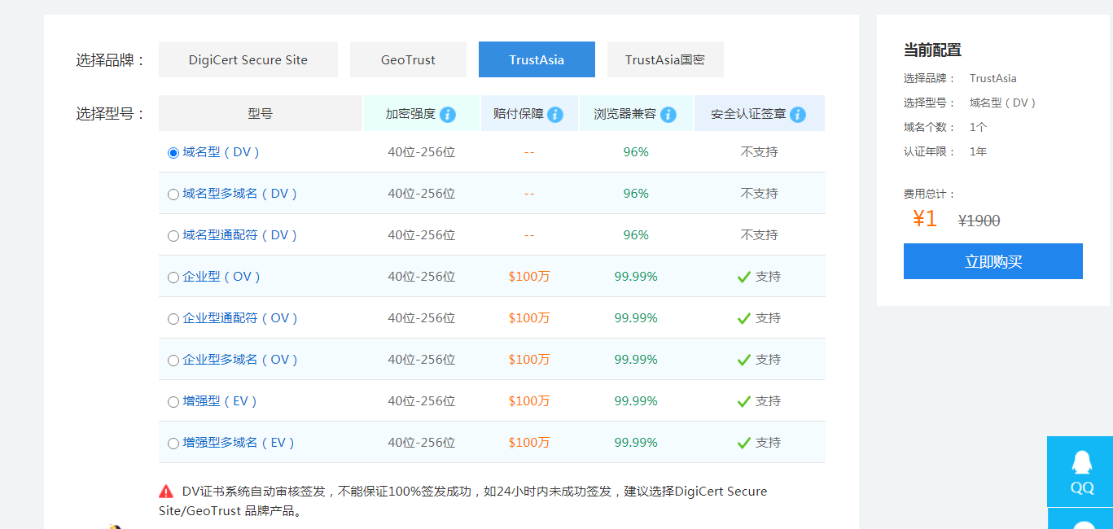Select 域名型 (DV) radio option
Image resolution: width=1113 pixels, height=529 pixels.
coord(173,153)
